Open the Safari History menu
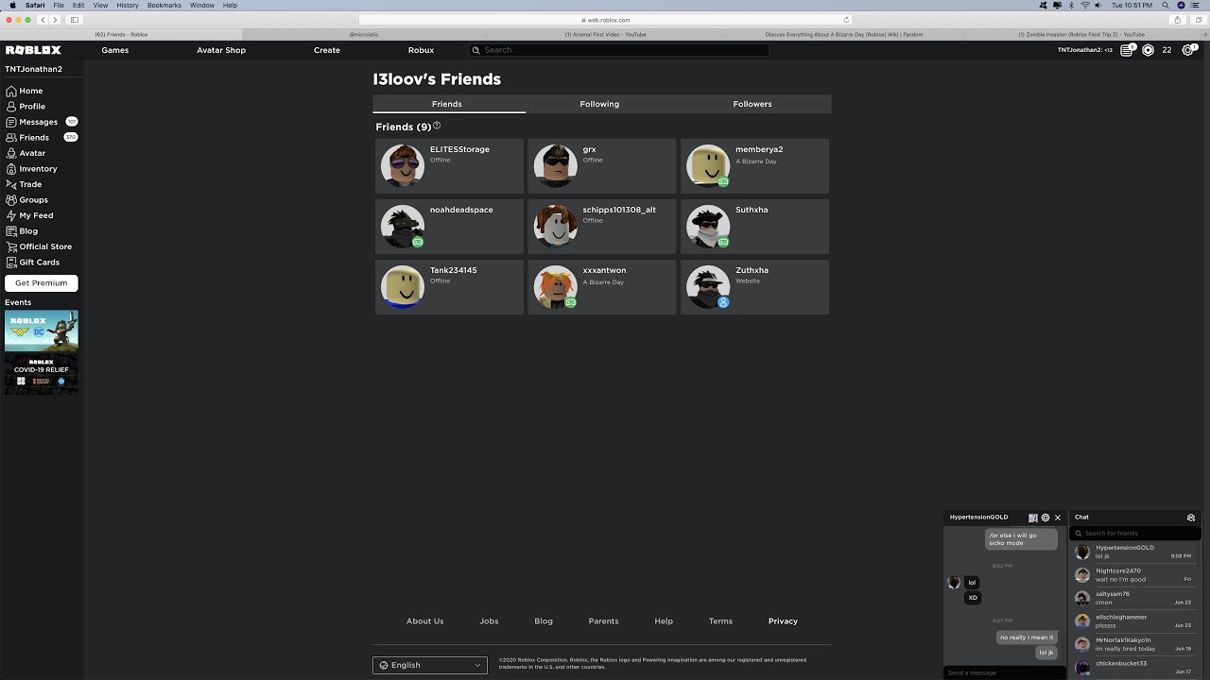This screenshot has height=680, width=1210. point(127,6)
